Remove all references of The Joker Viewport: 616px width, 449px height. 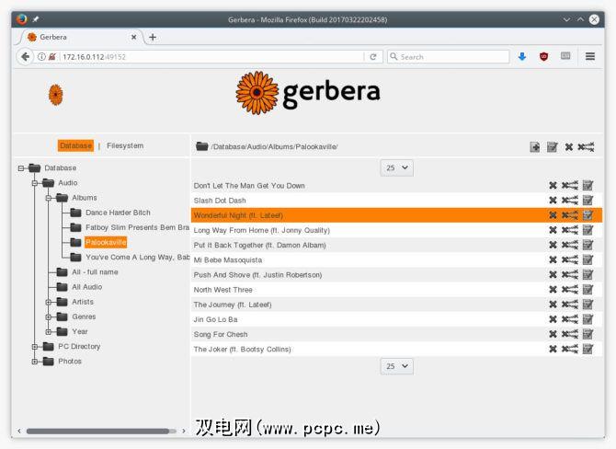[x=570, y=349]
